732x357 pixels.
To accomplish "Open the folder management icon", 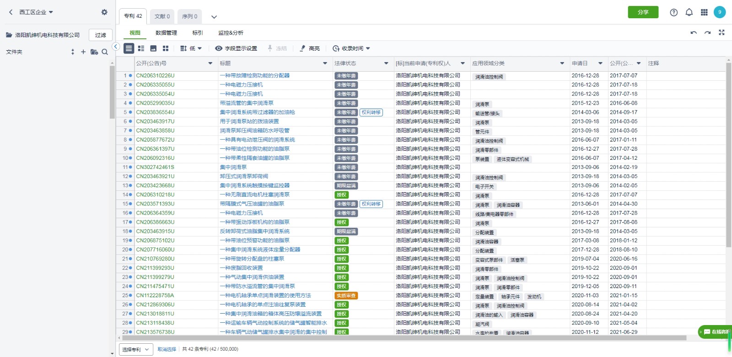I will (x=94, y=52).
